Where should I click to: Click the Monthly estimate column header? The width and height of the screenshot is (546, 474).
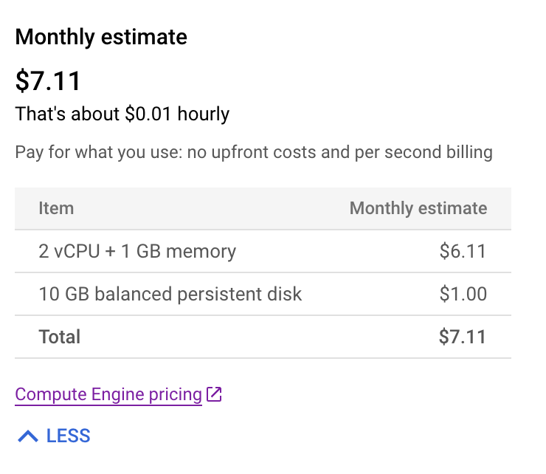point(418,208)
